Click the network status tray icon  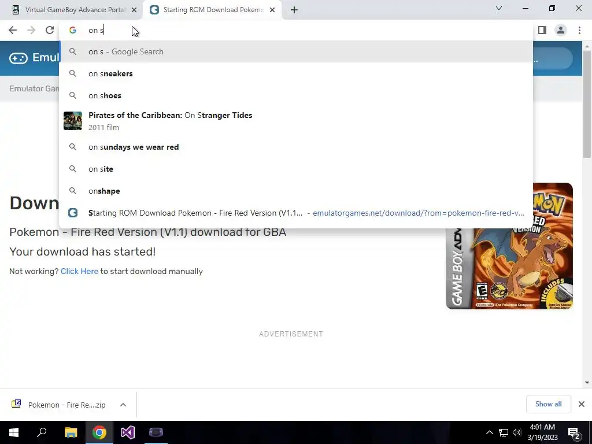point(504,432)
